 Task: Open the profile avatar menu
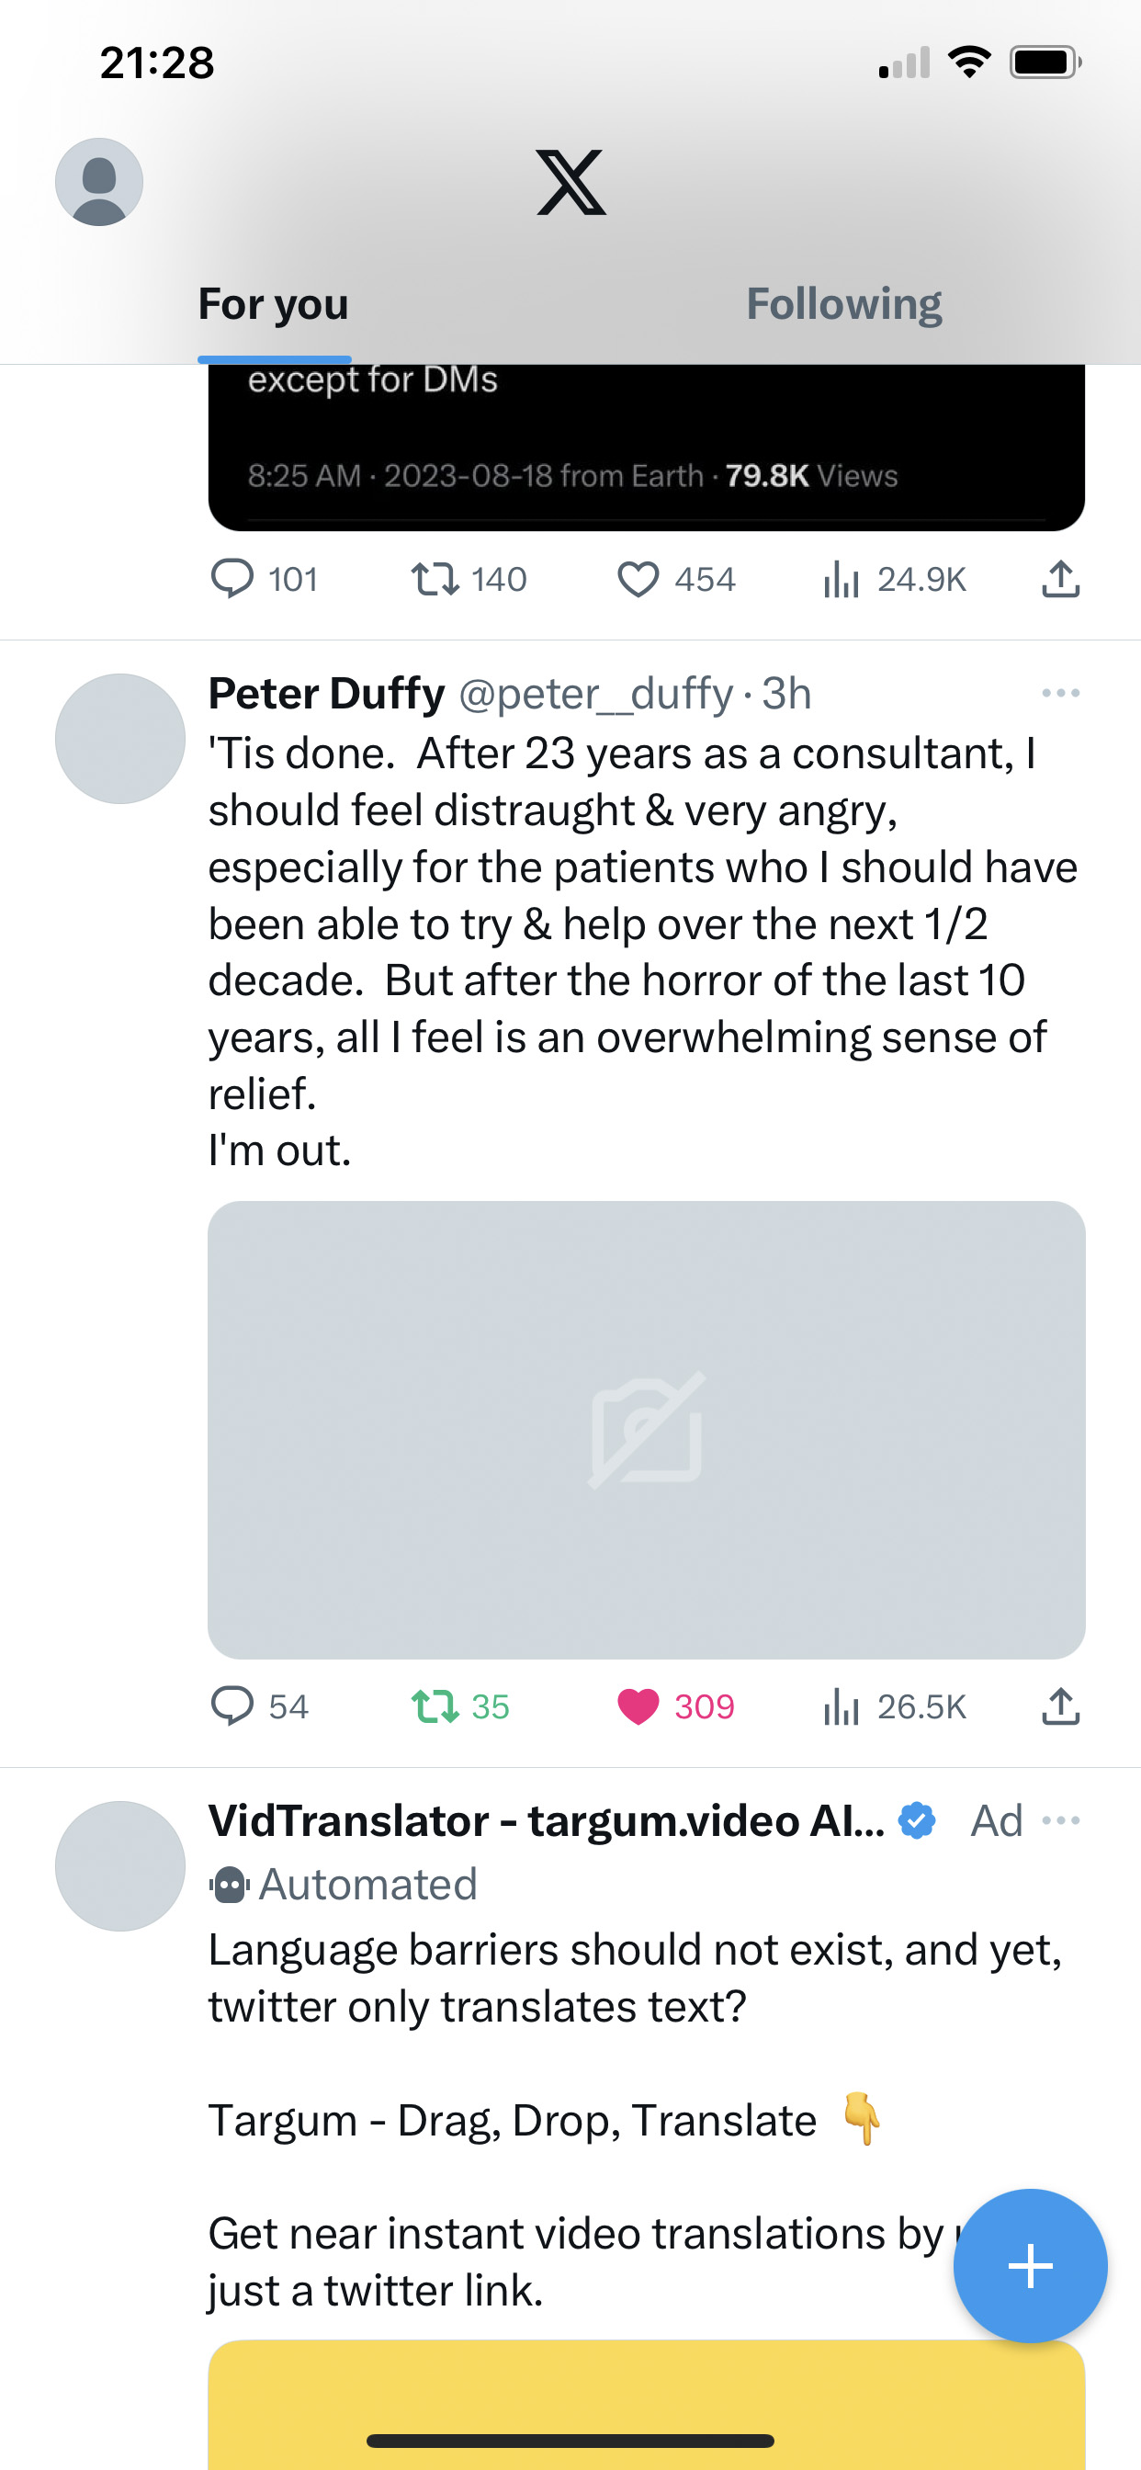coord(99,181)
